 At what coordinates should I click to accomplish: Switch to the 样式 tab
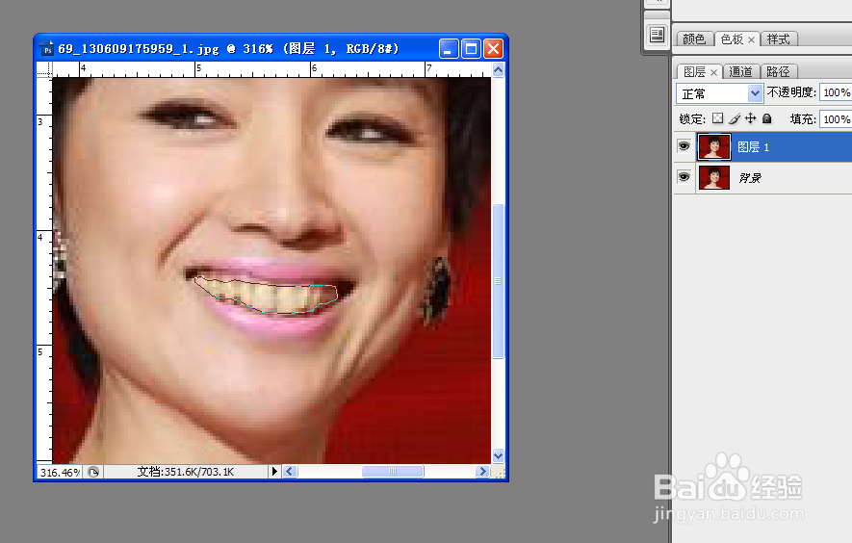tap(778, 39)
